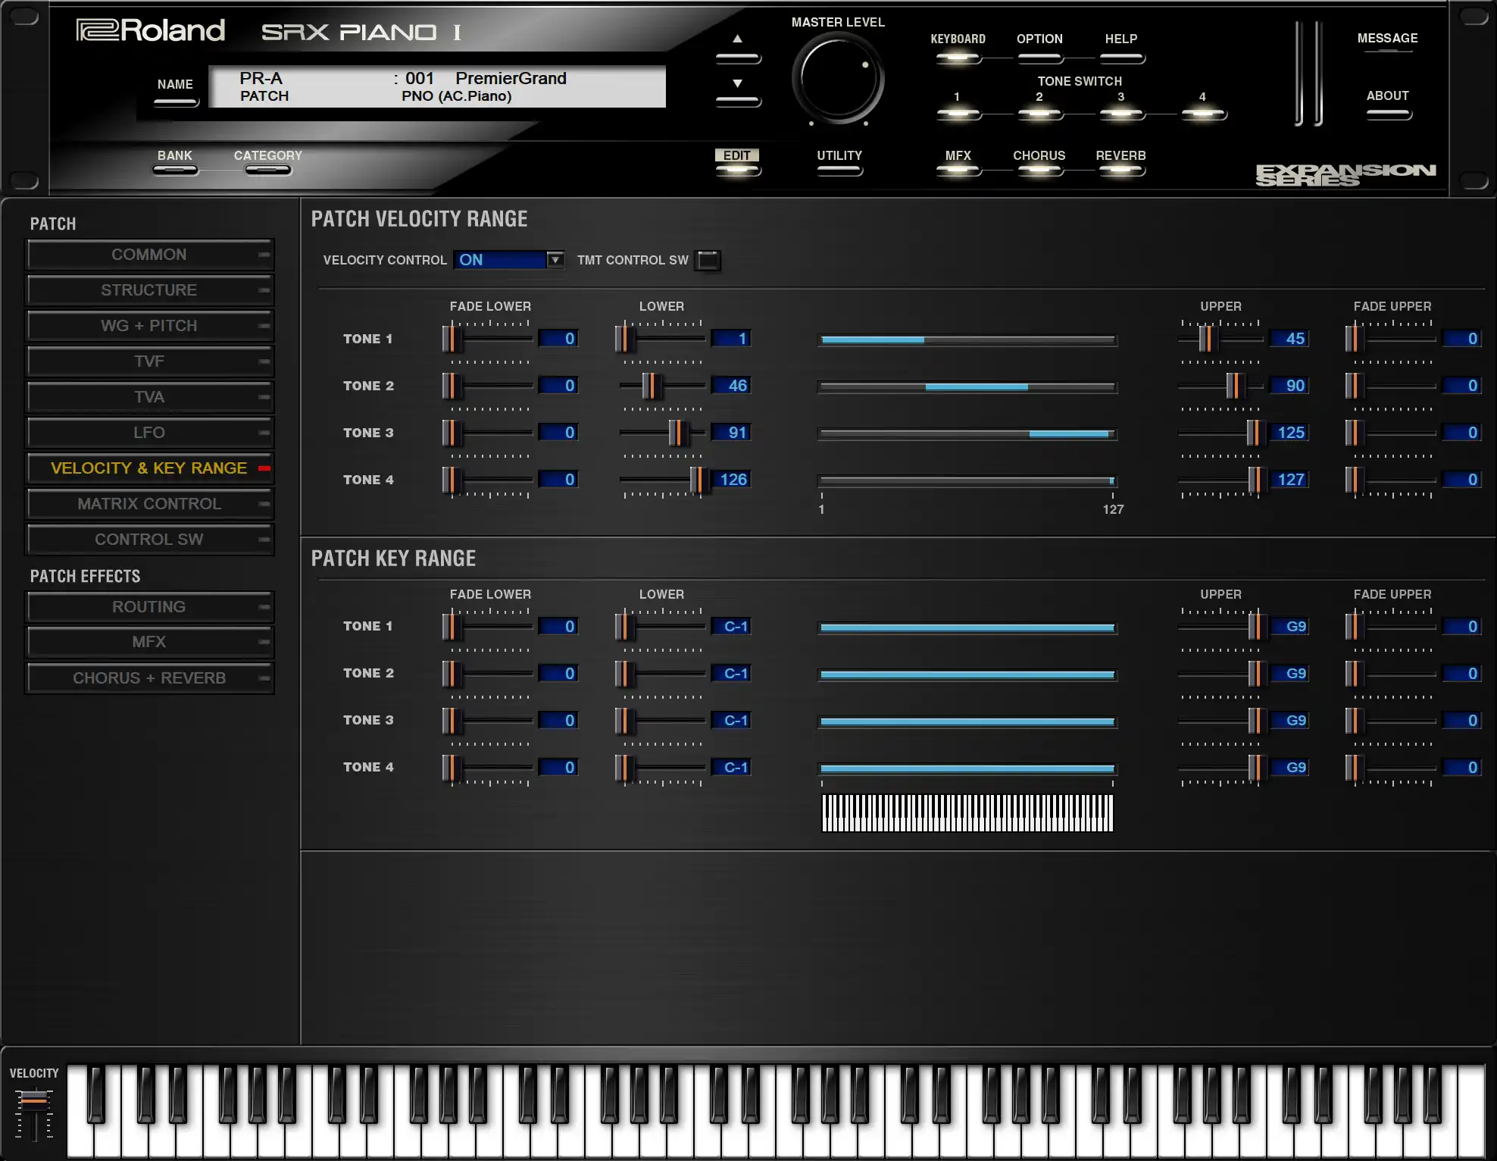
Task: Click the mini keyboard key range display
Action: (967, 813)
